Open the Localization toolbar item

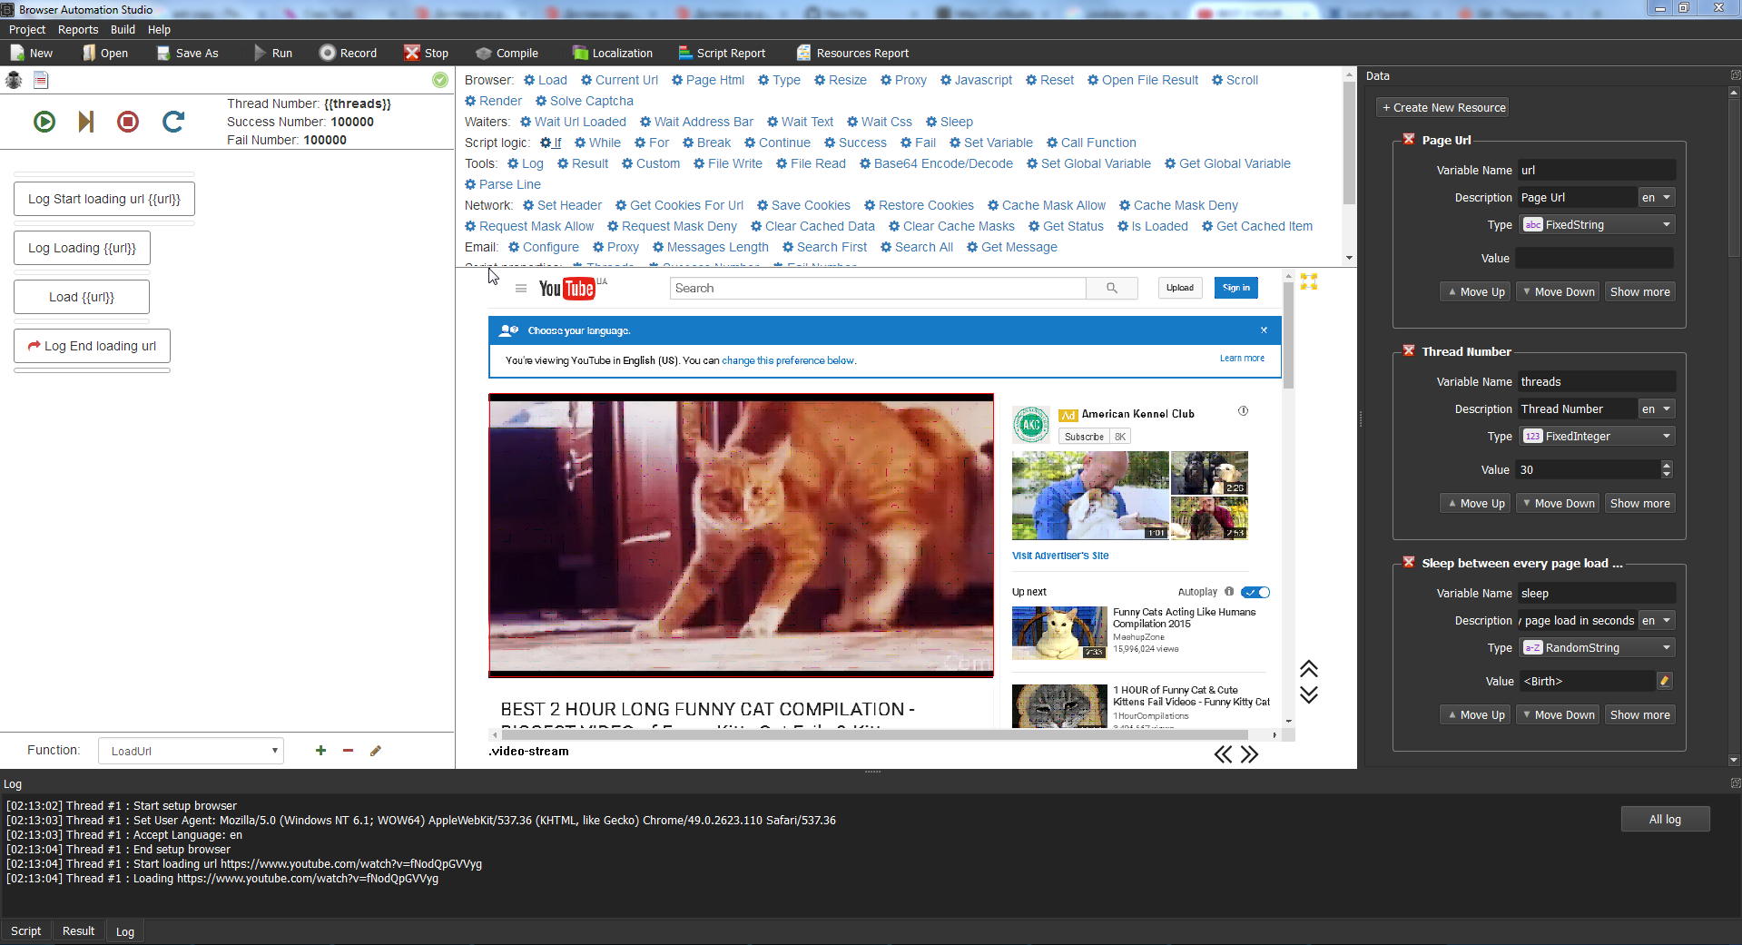[613, 53]
